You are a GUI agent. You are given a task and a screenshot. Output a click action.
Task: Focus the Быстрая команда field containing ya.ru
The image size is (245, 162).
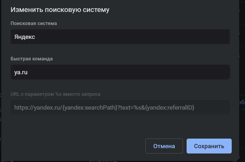click(x=120, y=72)
